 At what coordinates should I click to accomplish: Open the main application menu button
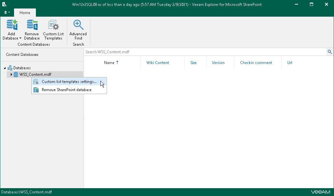pyautogui.click(x=7, y=12)
